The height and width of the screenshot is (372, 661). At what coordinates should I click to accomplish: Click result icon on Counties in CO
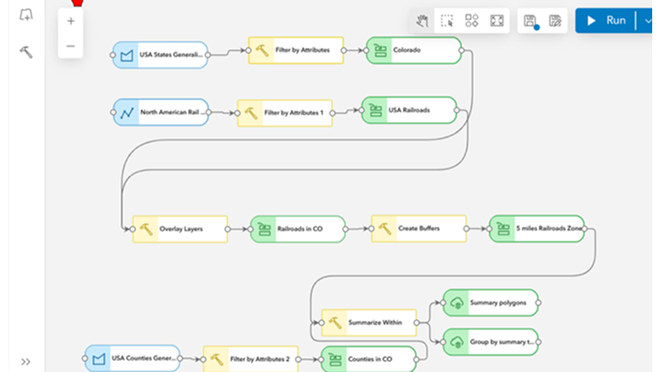[335, 359]
